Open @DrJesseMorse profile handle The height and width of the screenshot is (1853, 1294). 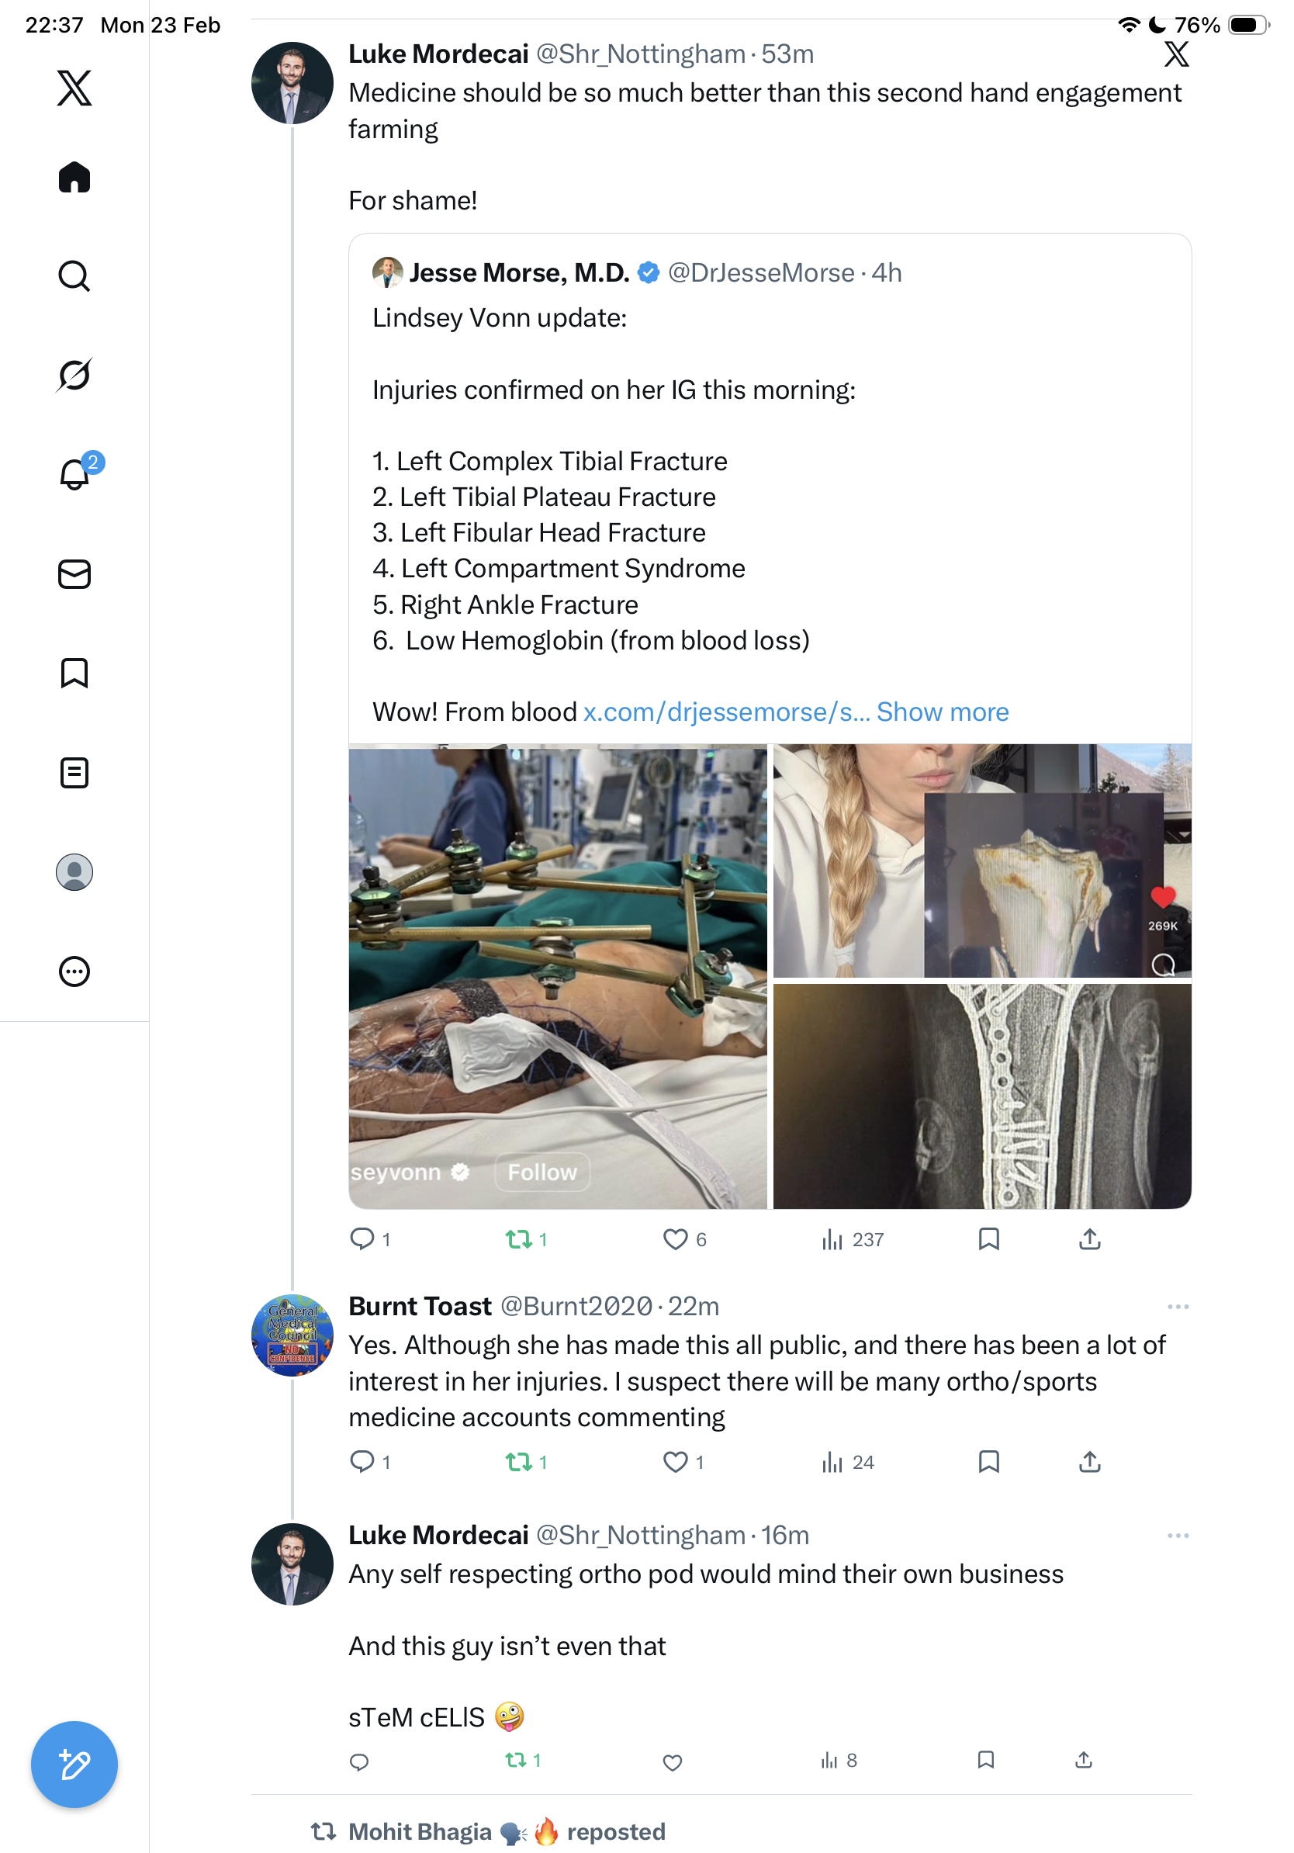click(x=761, y=273)
